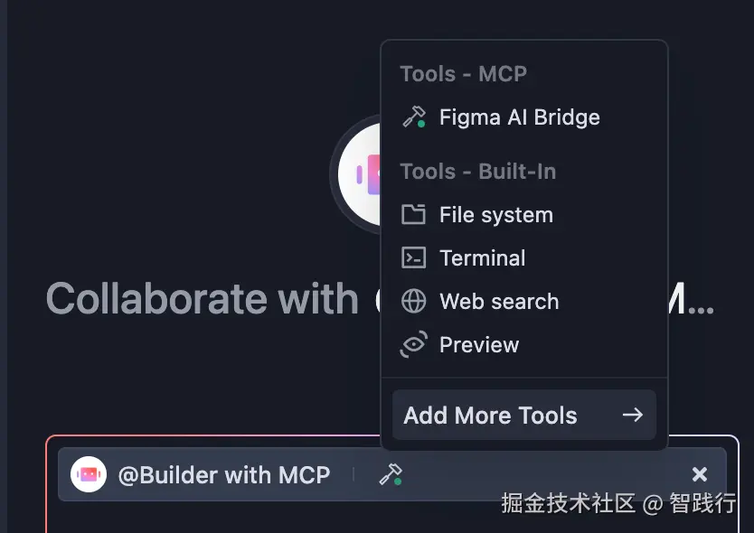The image size is (754, 533).
Task: Click the Builder robot avatar in the chip
Action: (89, 474)
